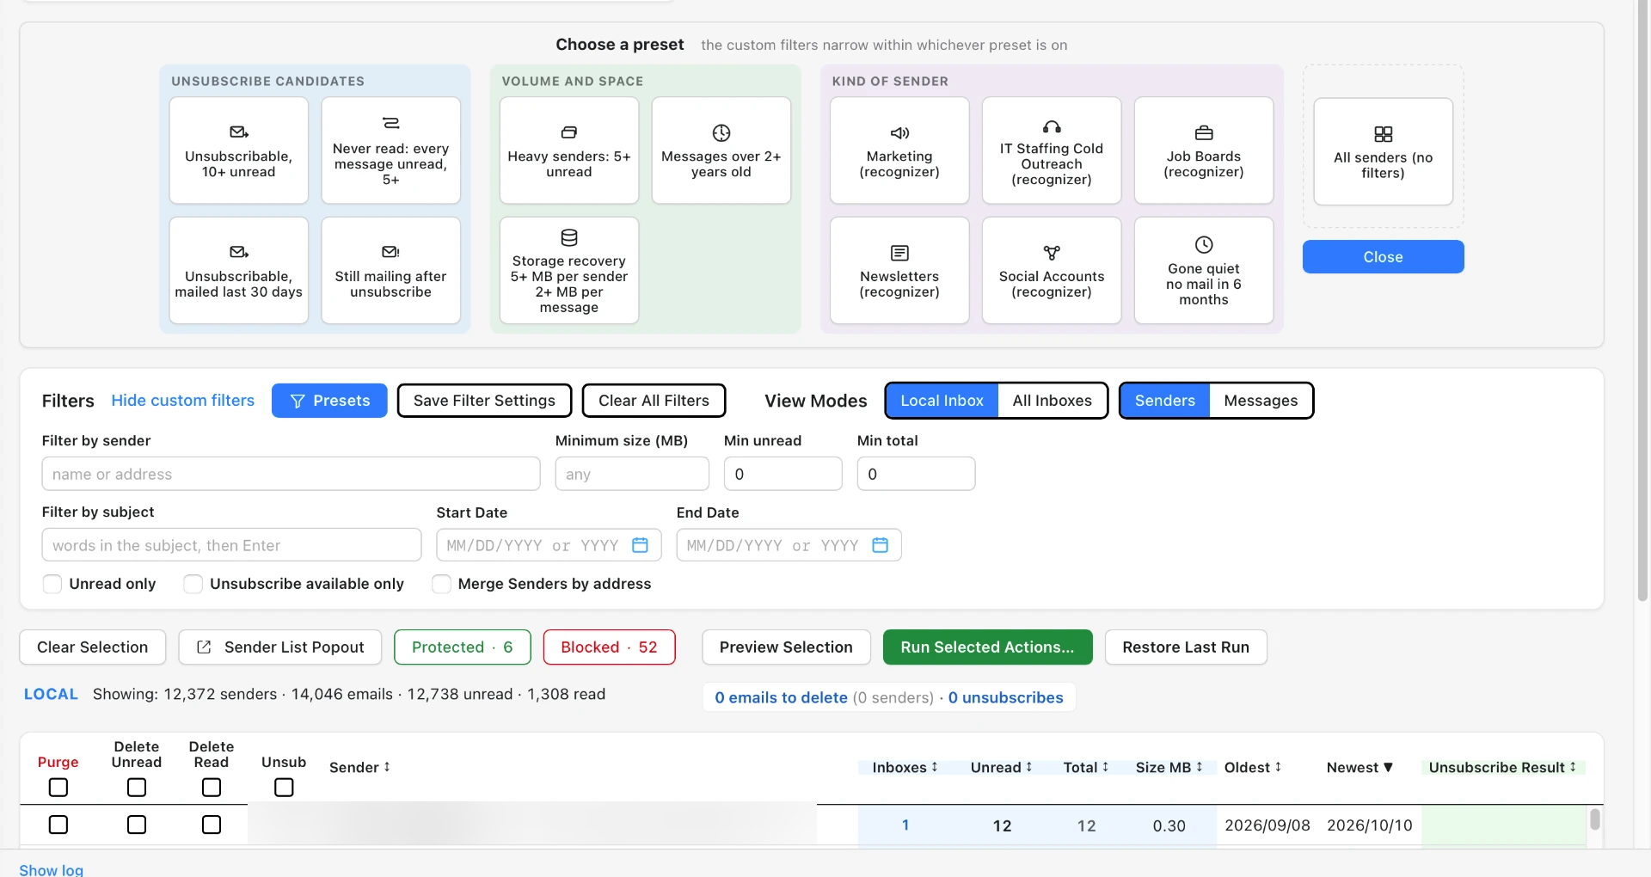Select the 'All senders (no filters)' preset
The height and width of the screenshot is (877, 1651).
coord(1383,151)
